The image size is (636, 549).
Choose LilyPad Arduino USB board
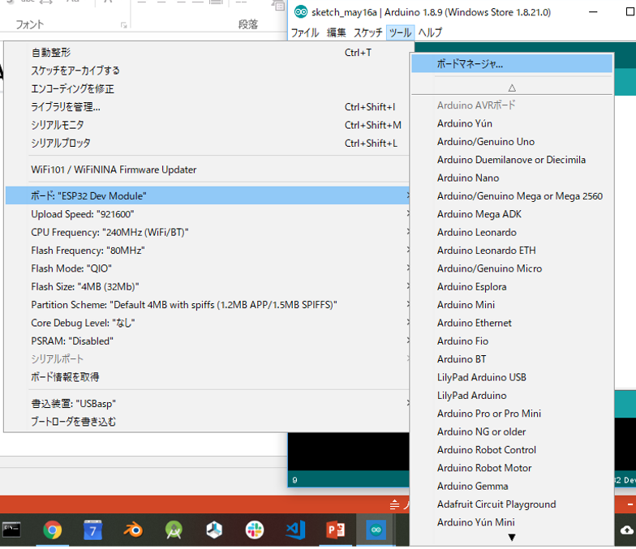point(512,378)
